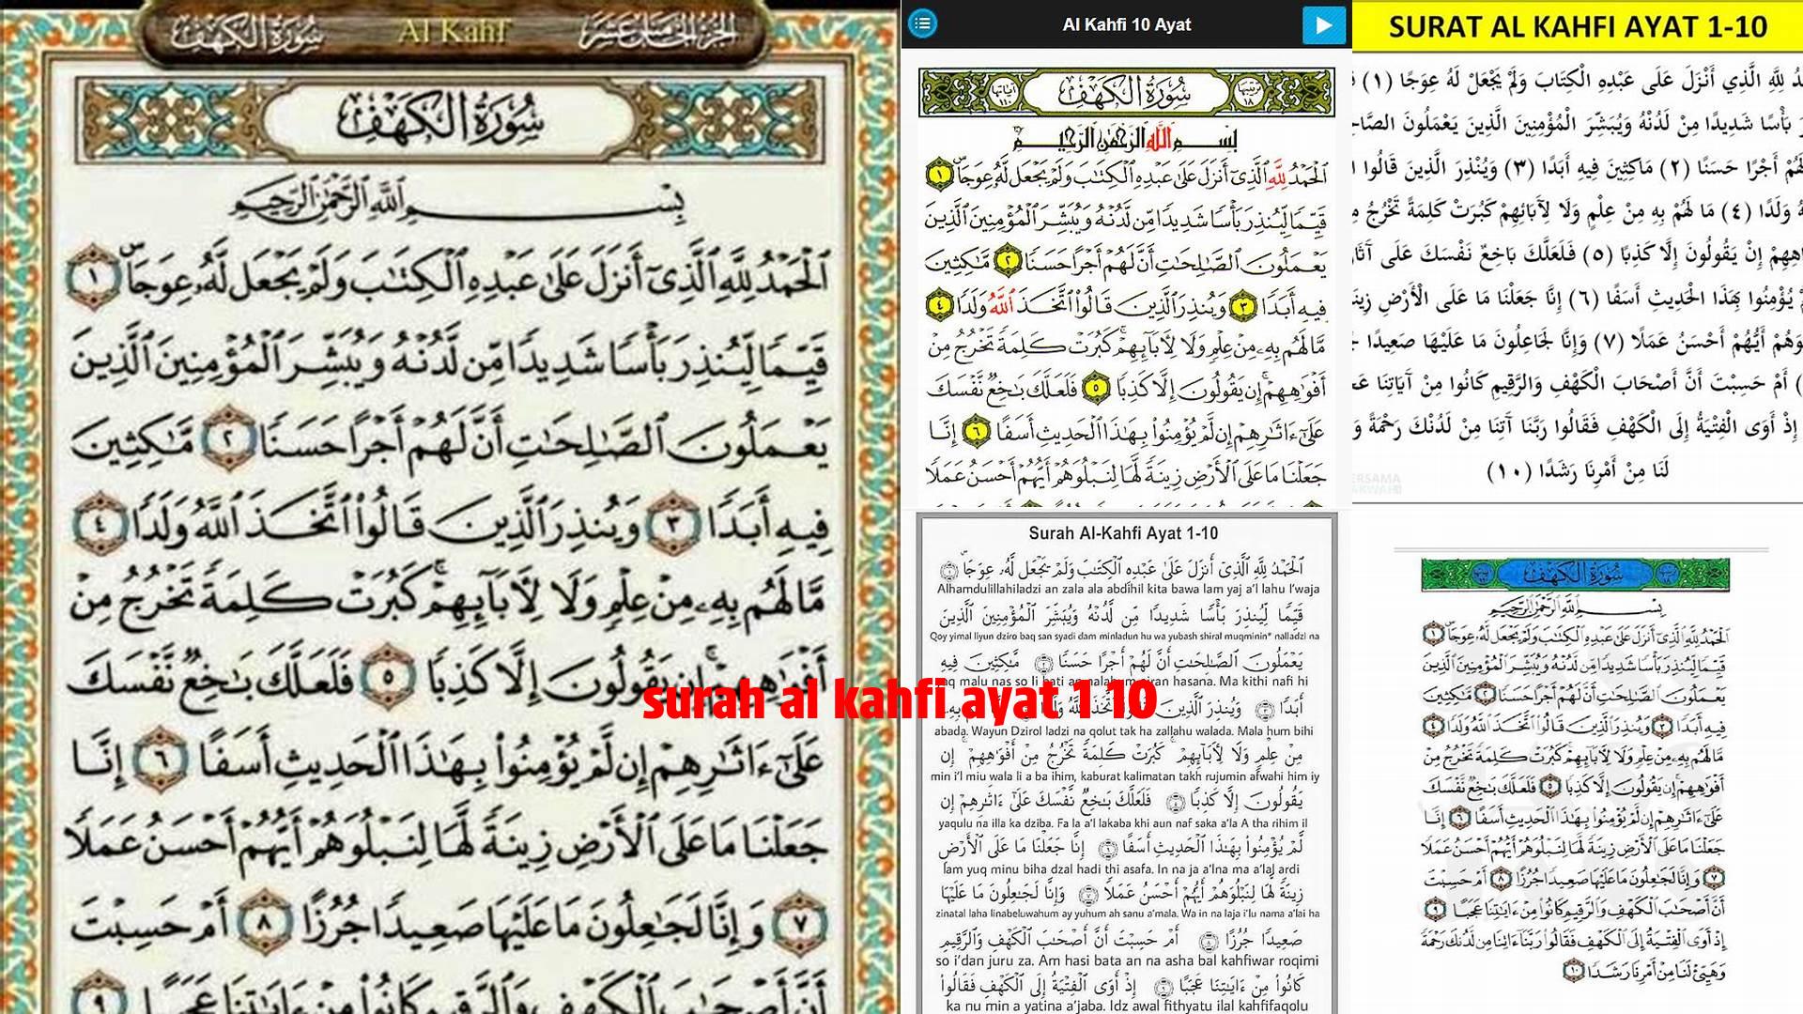The image size is (1803, 1014).
Task: Click large verse marker 8 on left page
Action: (x=264, y=924)
